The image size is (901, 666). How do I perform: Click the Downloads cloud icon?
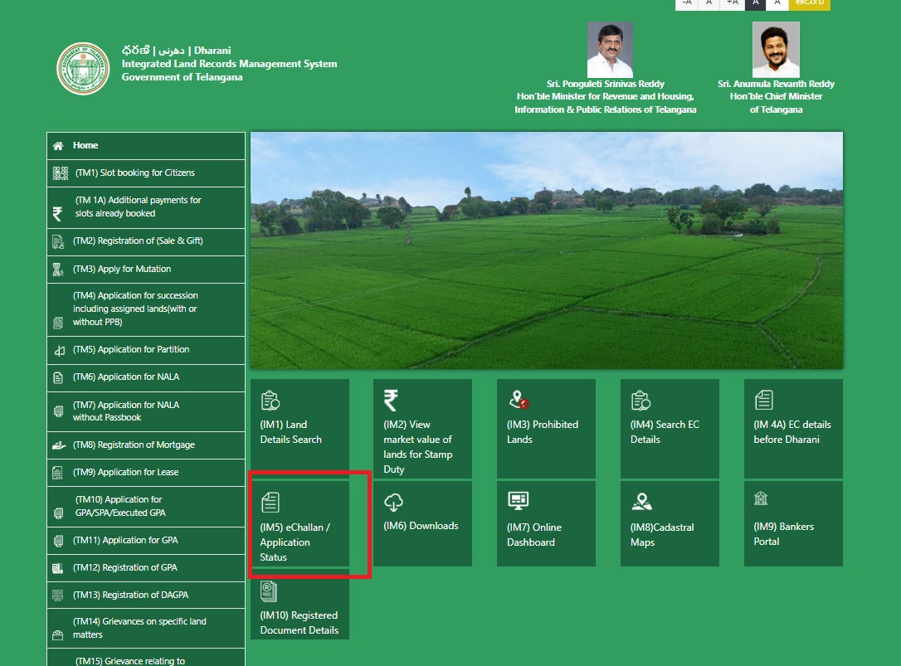tap(394, 503)
